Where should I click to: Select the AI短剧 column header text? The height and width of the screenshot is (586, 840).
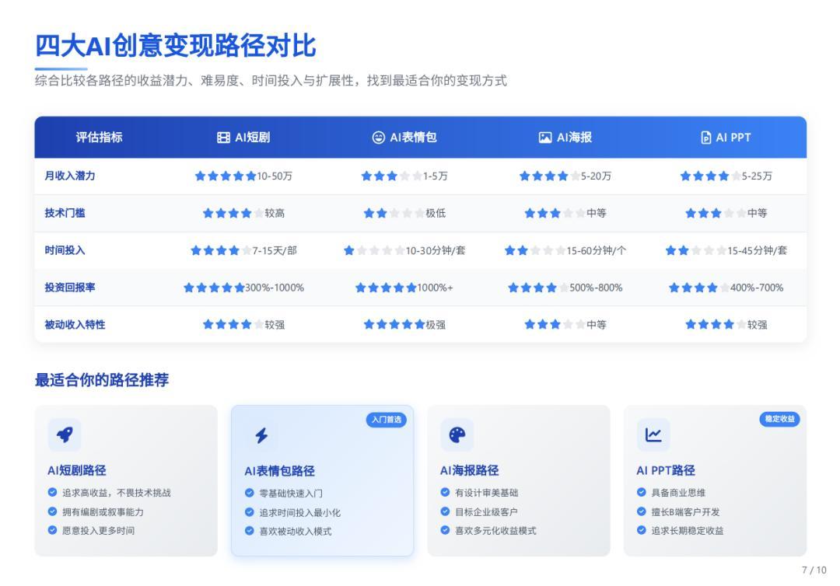tap(252, 138)
